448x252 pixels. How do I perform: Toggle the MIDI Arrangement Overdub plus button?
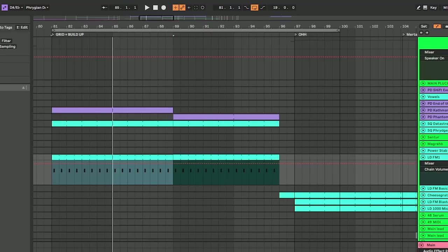coord(176,7)
